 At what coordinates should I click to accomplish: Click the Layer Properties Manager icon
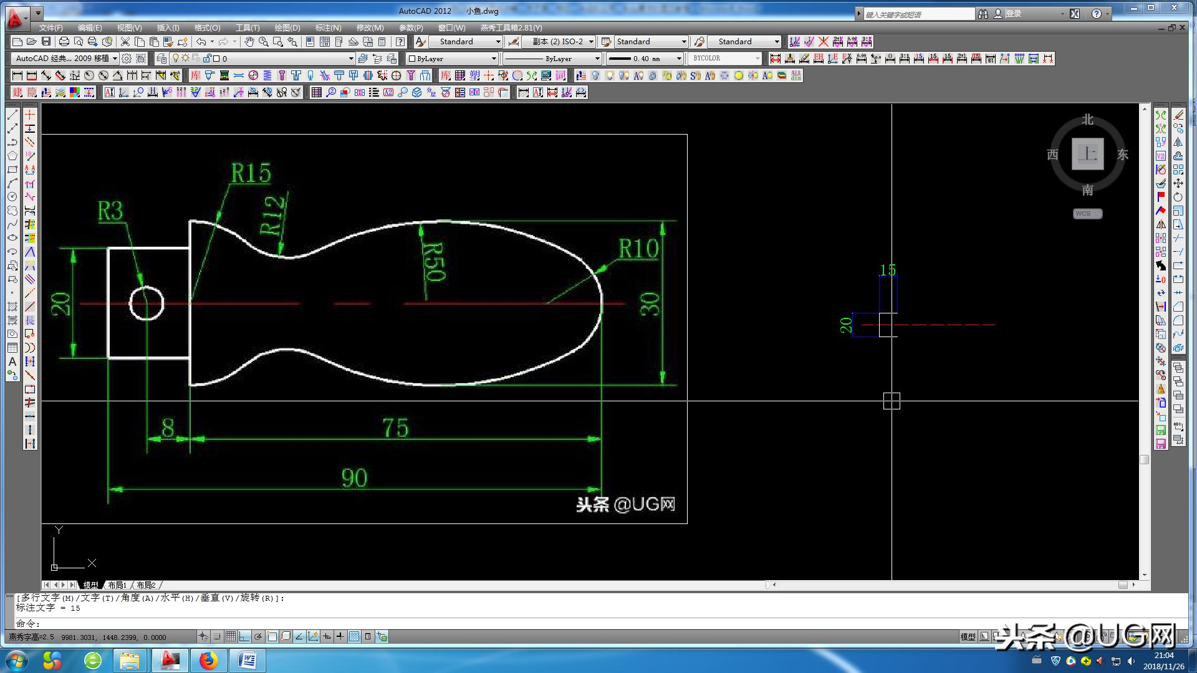(161, 59)
